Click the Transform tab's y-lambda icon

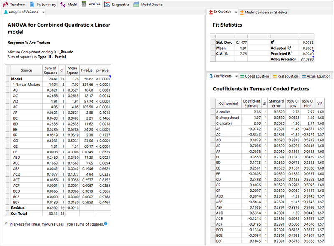(5, 4)
